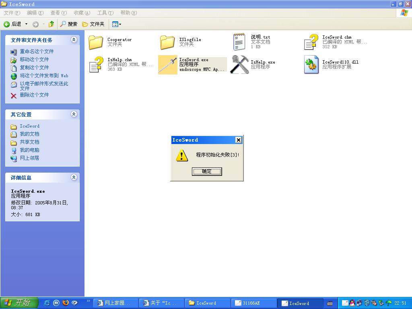412x309 pixels.
Task: Open the 工具(T) menu
Action: click(x=105, y=12)
